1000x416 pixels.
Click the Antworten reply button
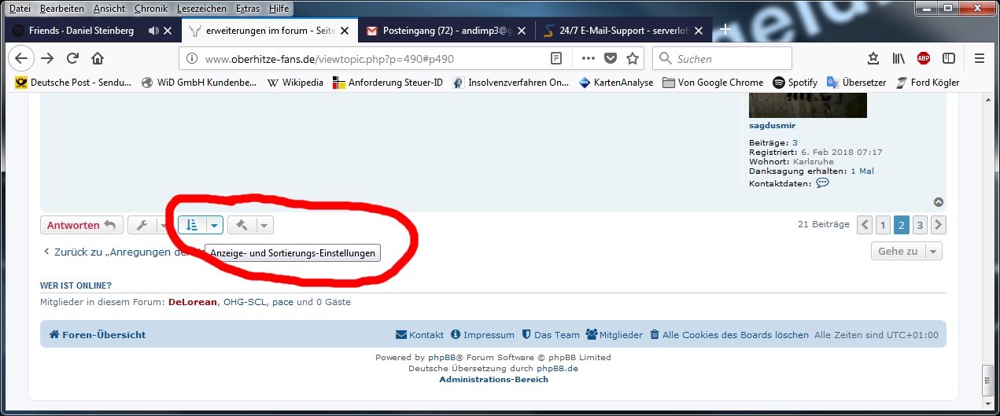[x=82, y=225]
